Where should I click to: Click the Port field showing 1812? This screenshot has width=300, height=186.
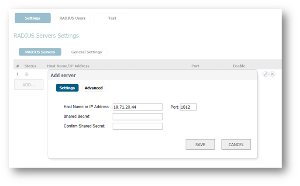coord(188,107)
